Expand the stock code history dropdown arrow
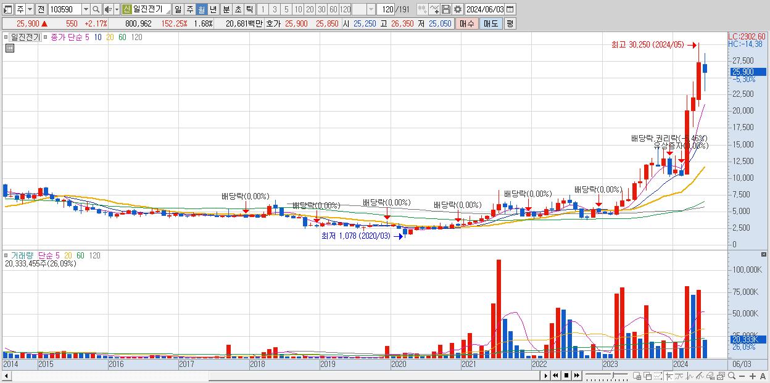The height and width of the screenshot is (383, 770). pyautogui.click(x=86, y=9)
